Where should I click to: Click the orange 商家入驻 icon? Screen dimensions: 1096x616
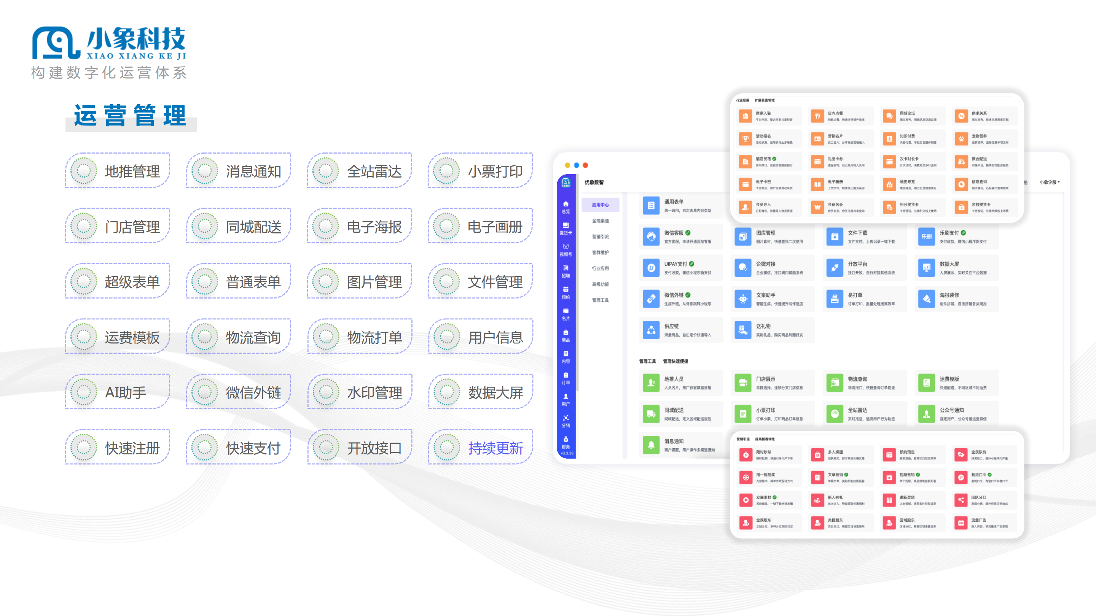click(x=746, y=116)
